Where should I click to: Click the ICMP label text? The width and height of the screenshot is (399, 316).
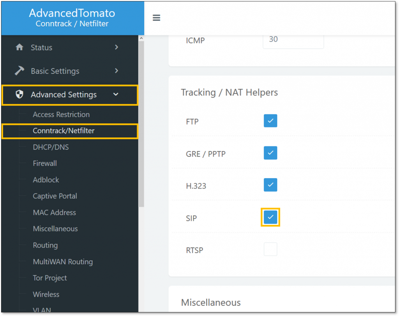coord(195,41)
